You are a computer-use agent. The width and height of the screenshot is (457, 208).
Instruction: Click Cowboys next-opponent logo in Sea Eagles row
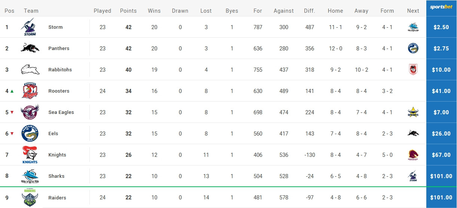[x=413, y=112]
